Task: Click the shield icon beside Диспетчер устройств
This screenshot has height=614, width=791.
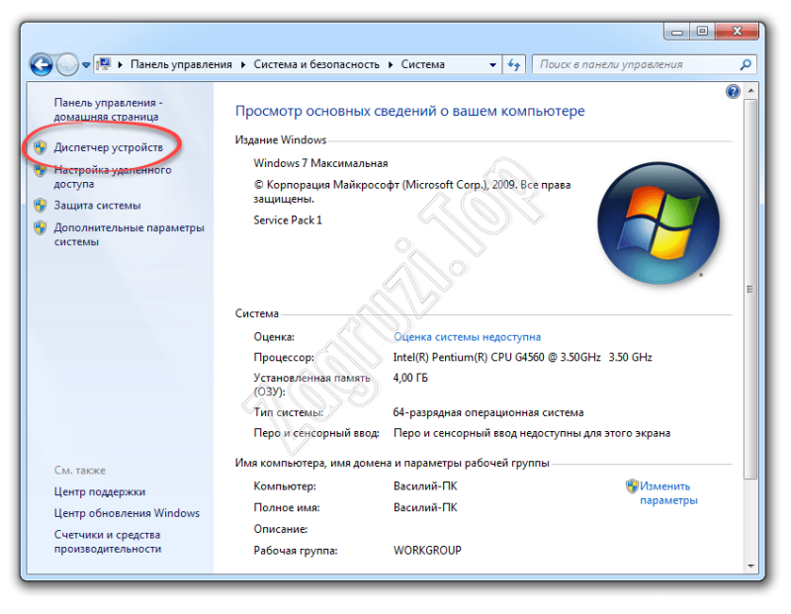Action: tap(41, 147)
